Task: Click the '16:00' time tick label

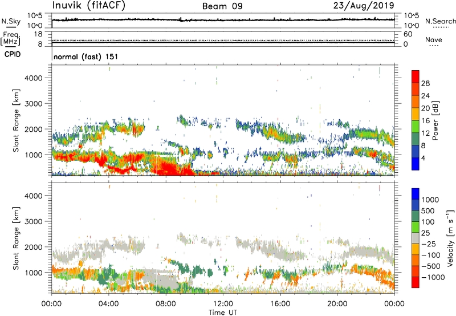Action: pyautogui.click(x=280, y=304)
